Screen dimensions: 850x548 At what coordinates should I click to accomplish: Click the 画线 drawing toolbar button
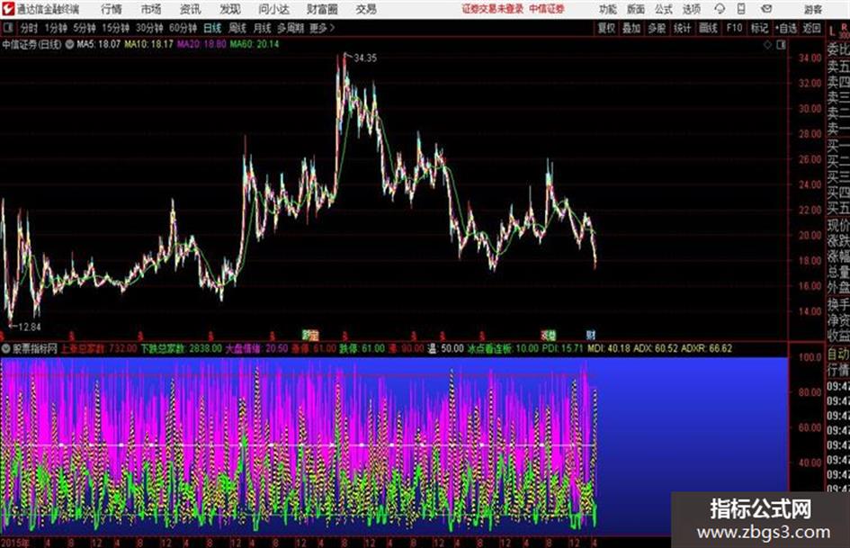tap(709, 28)
